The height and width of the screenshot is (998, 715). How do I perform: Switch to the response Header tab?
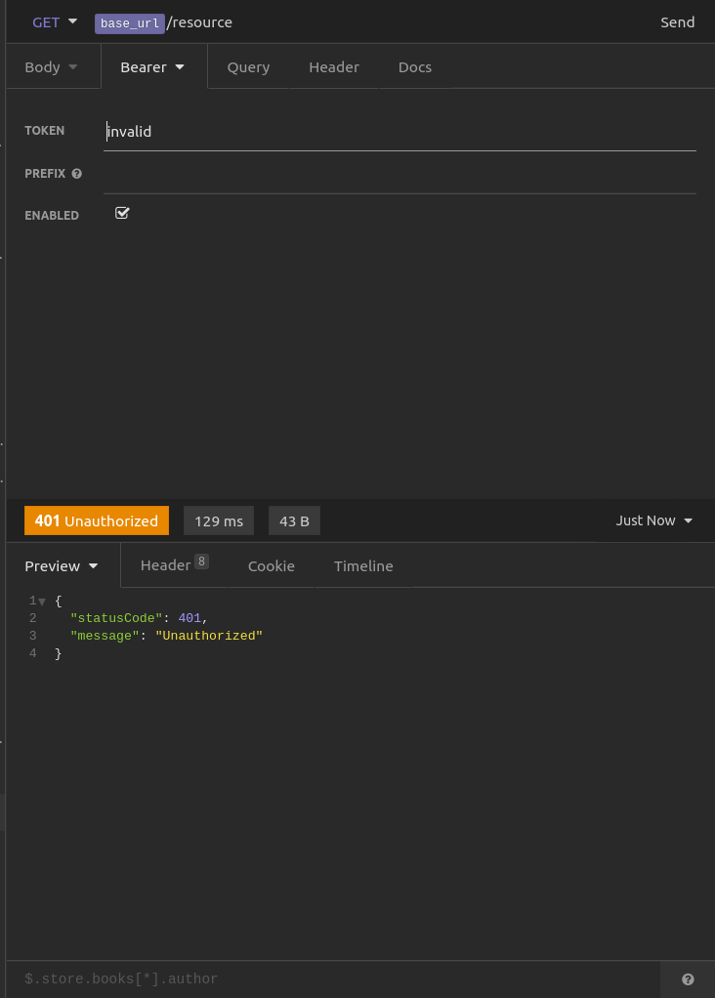coord(175,564)
